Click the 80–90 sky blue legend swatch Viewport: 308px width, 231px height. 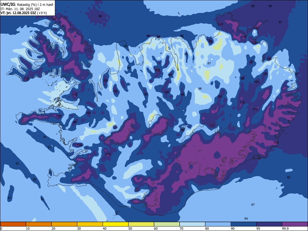point(218,224)
